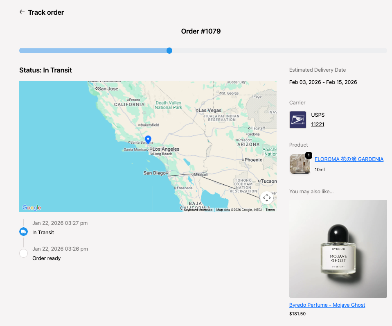This screenshot has width=392, height=326.
Task: Open Map data attribution text
Action: [x=239, y=209]
